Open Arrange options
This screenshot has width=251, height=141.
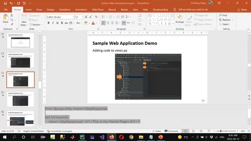pyautogui.click(x=180, y=19)
